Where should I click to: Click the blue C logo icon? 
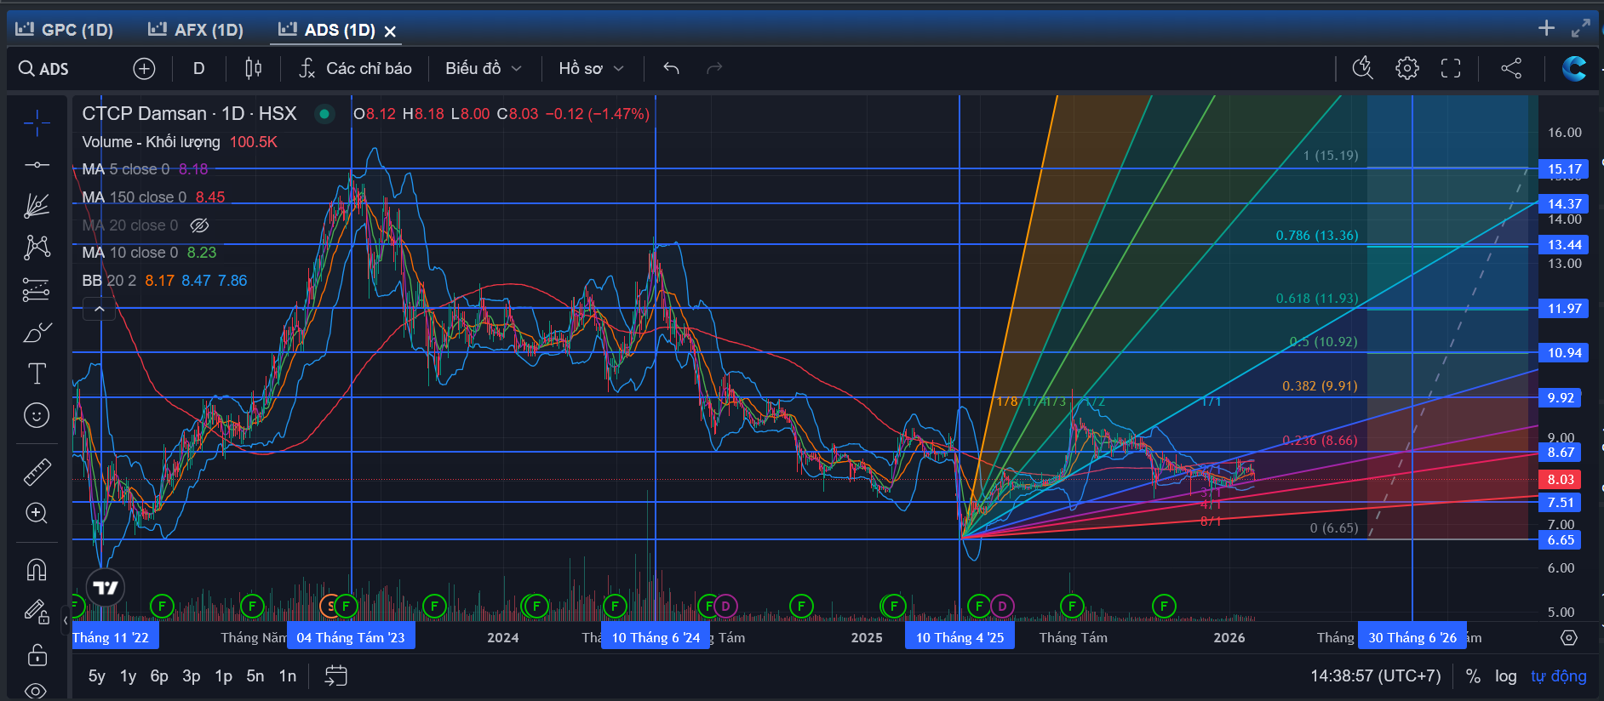coord(1573,69)
